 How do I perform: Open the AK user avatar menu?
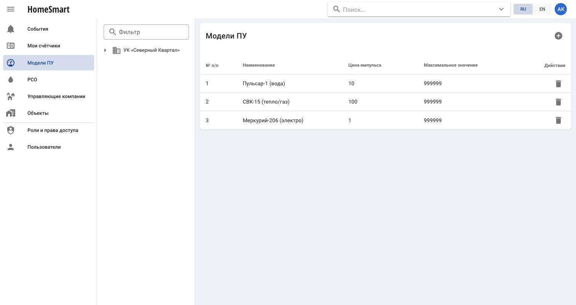[561, 9]
